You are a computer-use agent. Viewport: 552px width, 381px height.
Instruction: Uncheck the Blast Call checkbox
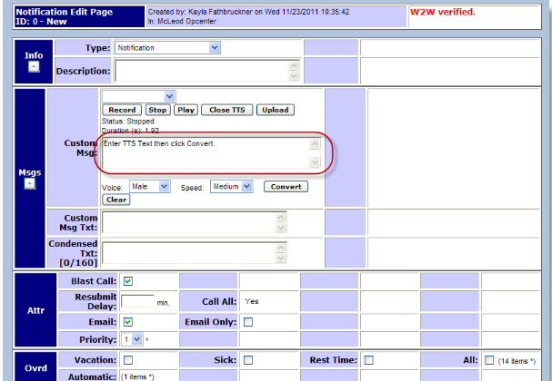[x=128, y=281]
